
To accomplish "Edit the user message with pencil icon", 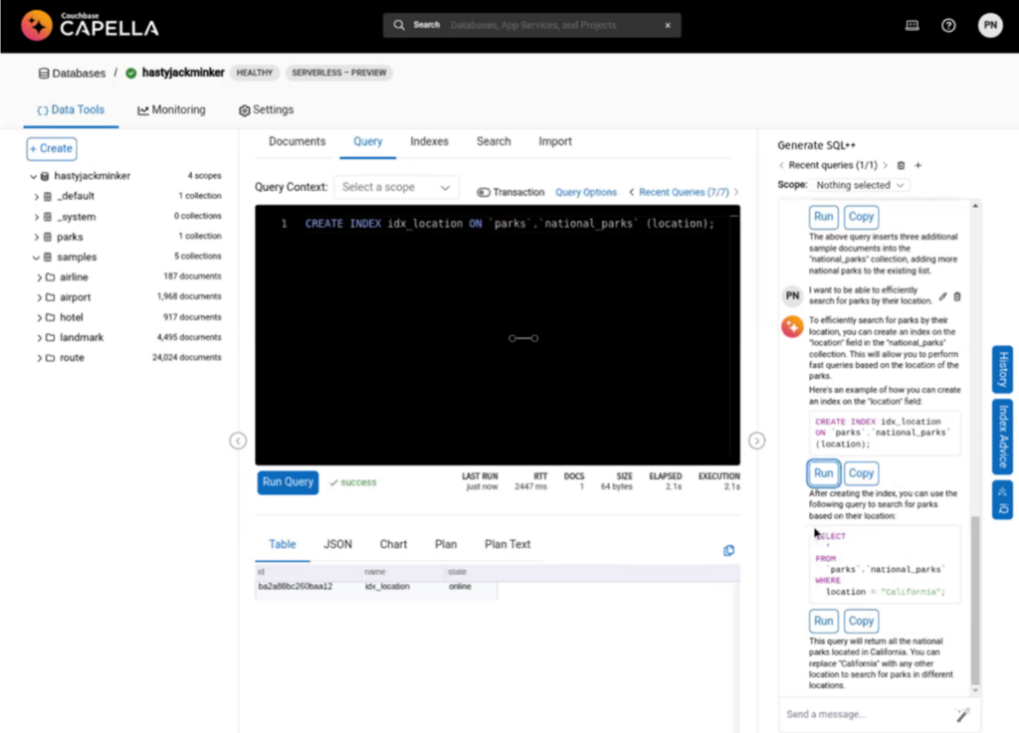I will (942, 296).
